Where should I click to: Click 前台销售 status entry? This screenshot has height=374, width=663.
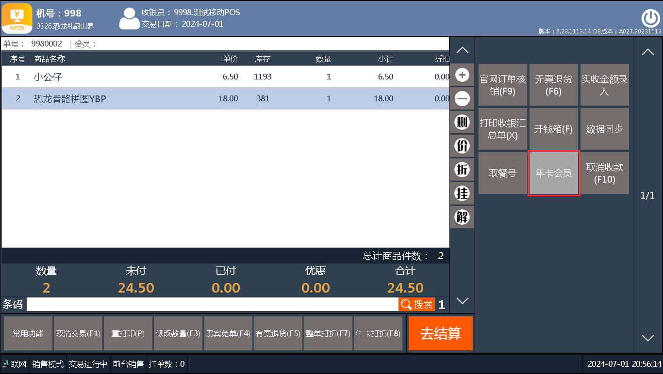tap(128, 364)
